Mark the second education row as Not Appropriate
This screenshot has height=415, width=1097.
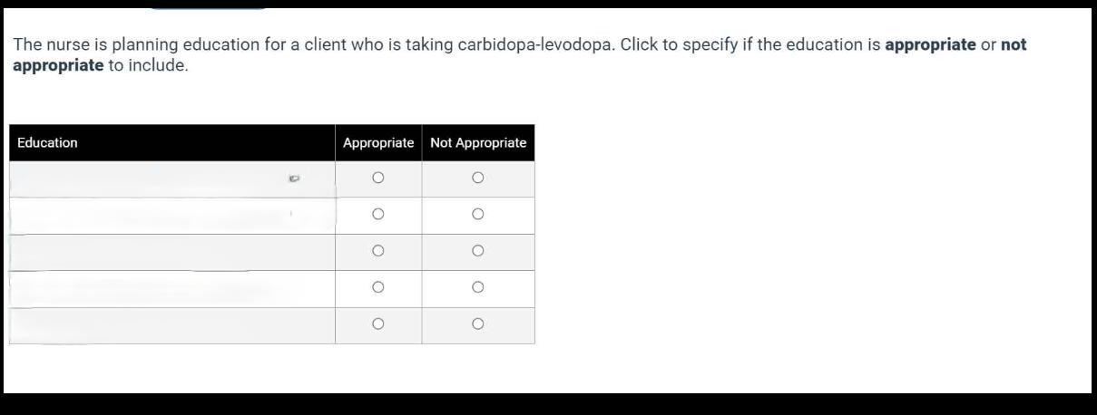[478, 215]
